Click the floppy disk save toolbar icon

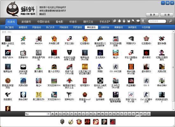click(129, 21)
